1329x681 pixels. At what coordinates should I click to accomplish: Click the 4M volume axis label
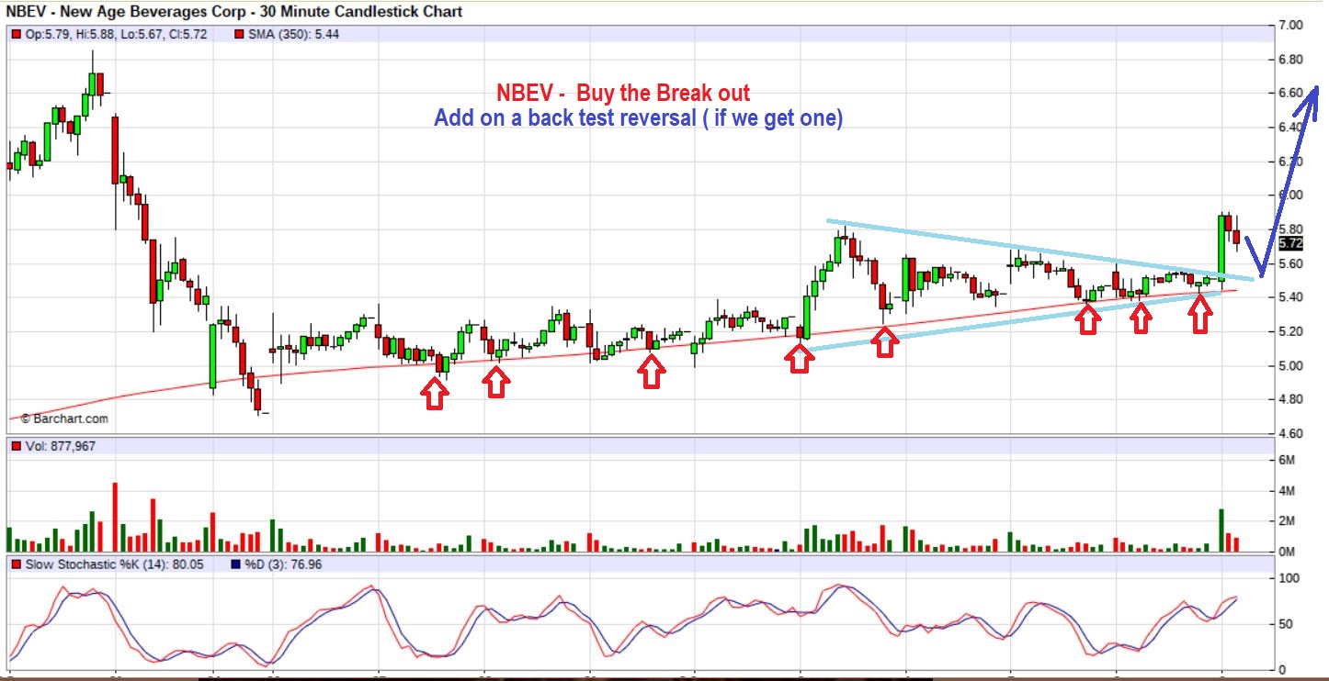pos(1287,491)
